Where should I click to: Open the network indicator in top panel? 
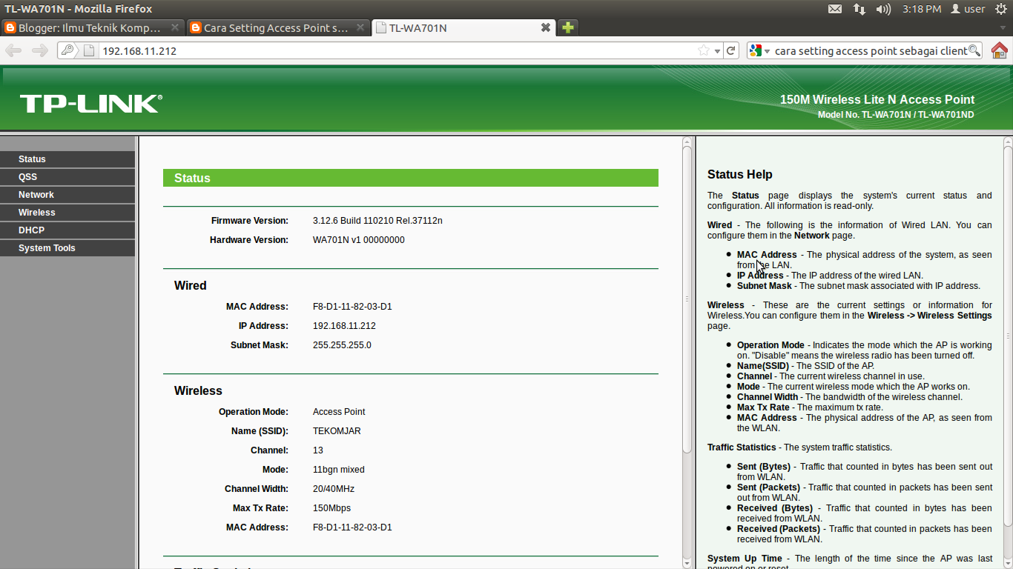(x=859, y=9)
